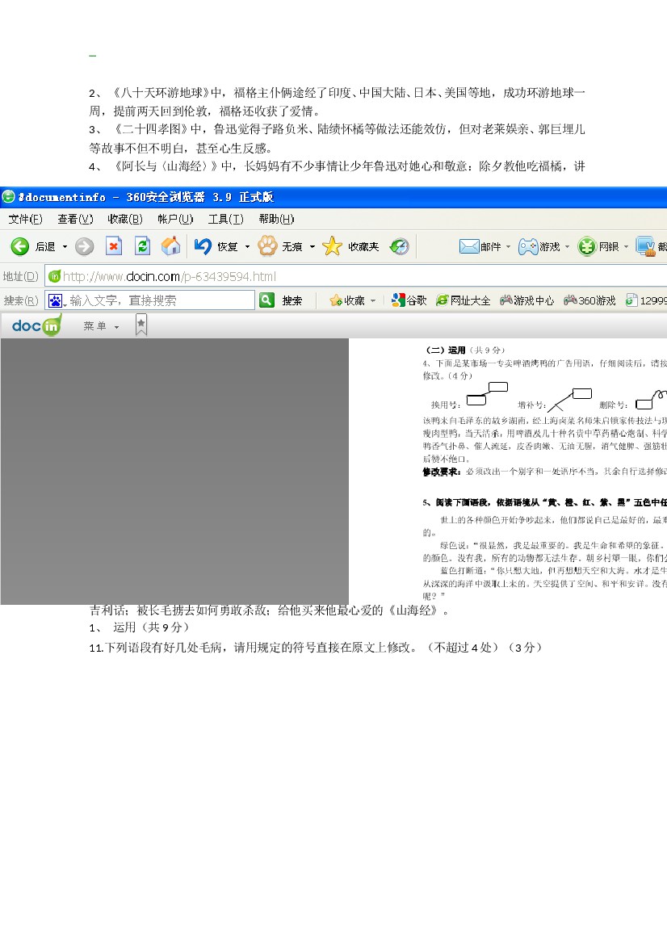
Task: Go to the Home page icon
Action: (x=171, y=245)
